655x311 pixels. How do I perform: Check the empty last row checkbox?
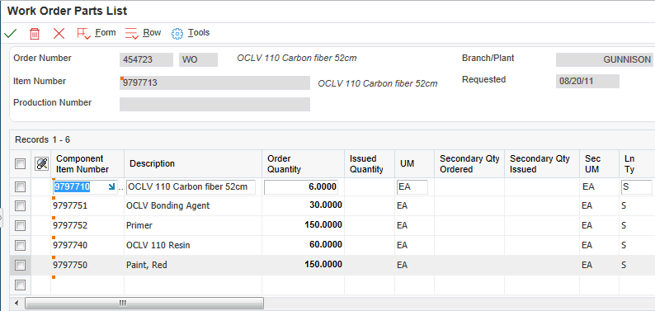pyautogui.click(x=20, y=285)
